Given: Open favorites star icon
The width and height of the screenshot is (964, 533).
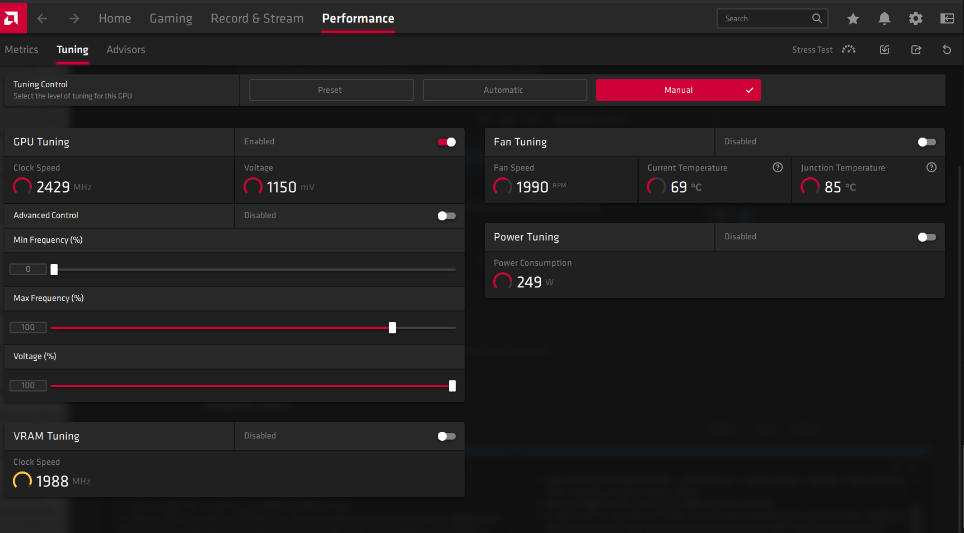Looking at the screenshot, I should 853,18.
